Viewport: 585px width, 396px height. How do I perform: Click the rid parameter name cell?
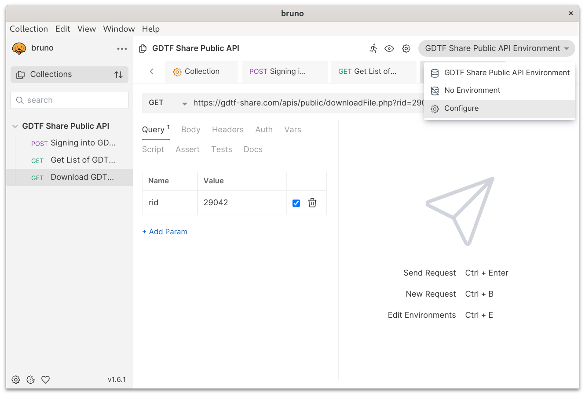[x=170, y=203]
